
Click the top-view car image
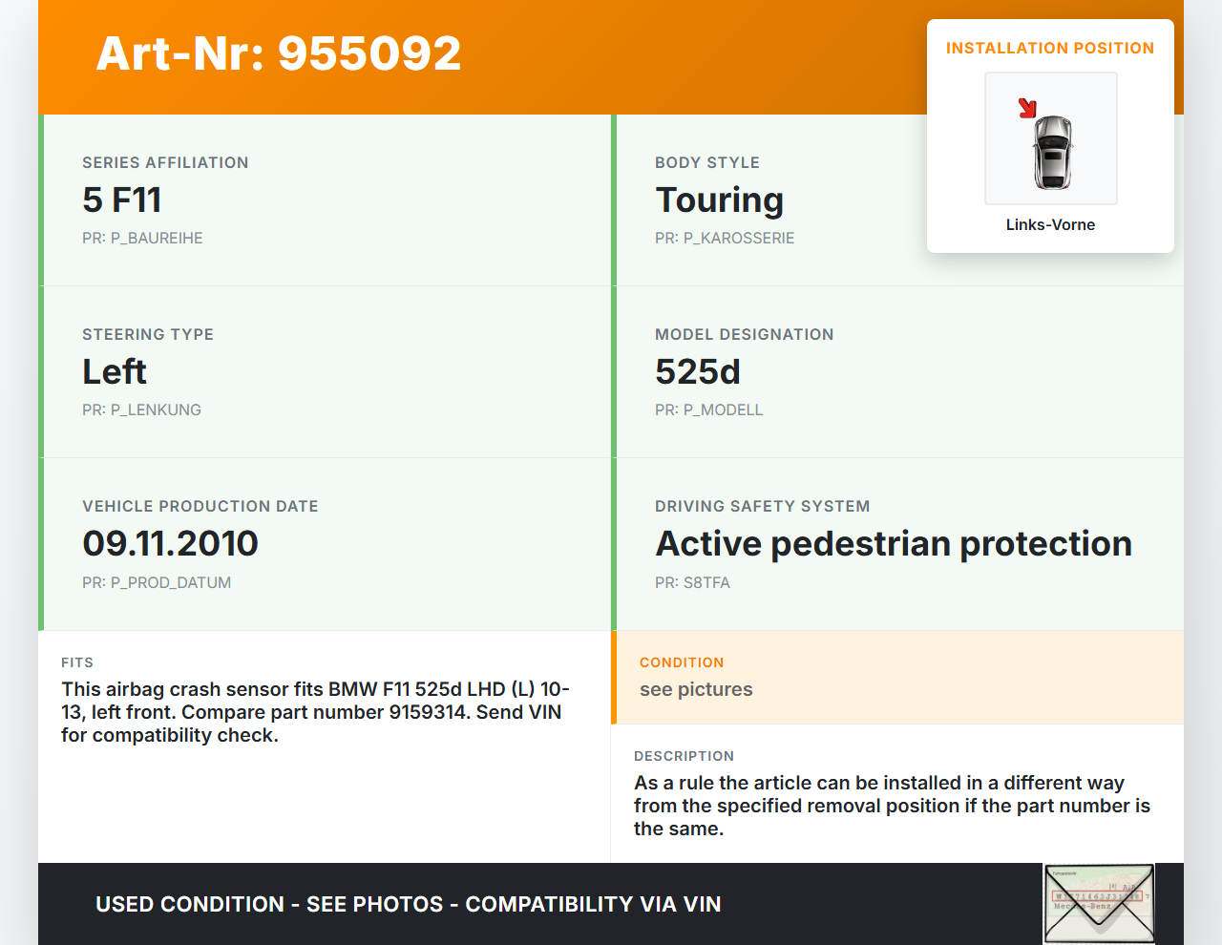click(x=1053, y=152)
